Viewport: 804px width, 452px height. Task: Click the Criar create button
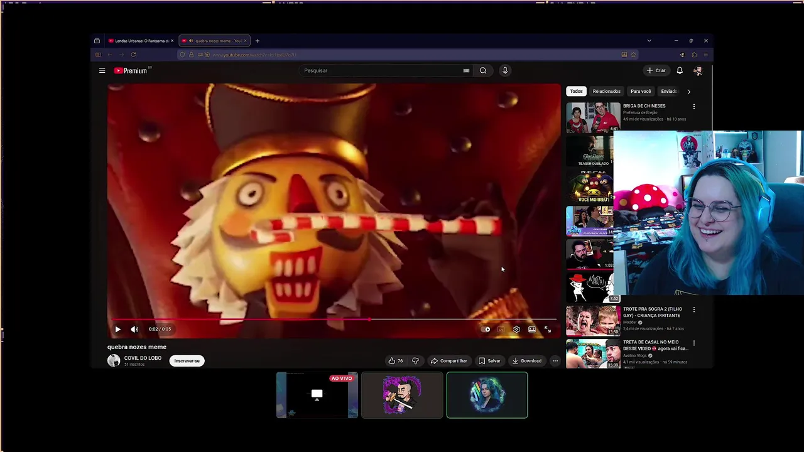[656, 71]
